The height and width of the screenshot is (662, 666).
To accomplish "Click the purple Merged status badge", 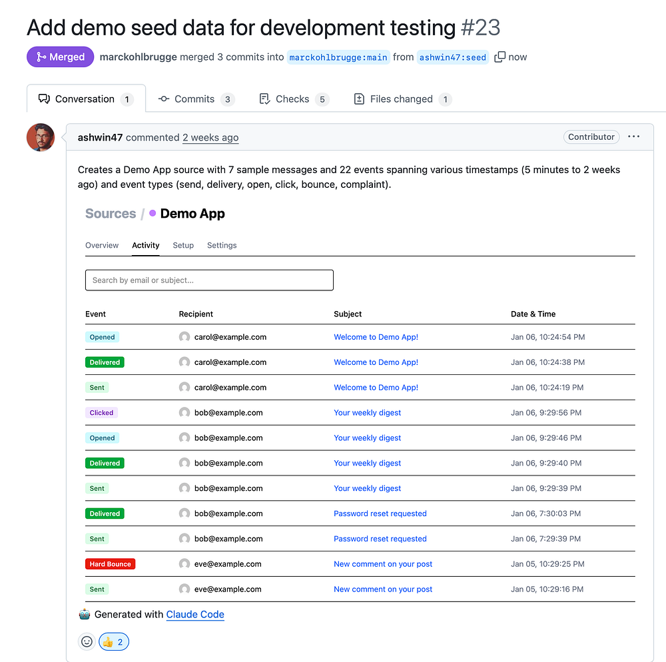I will (x=61, y=57).
